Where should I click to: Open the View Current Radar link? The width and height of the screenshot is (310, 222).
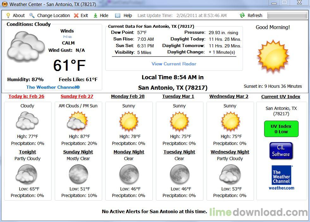pos(174,64)
